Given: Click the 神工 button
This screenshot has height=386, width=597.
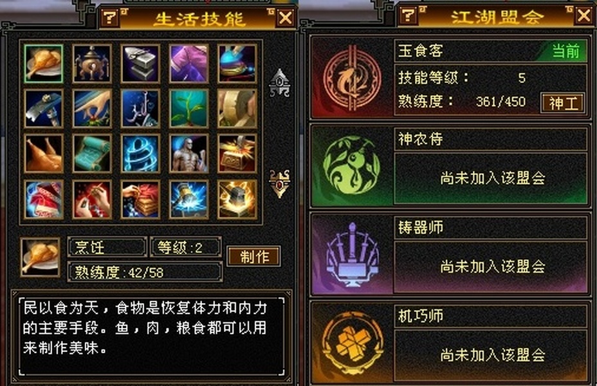Looking at the screenshot, I should pos(563,103).
